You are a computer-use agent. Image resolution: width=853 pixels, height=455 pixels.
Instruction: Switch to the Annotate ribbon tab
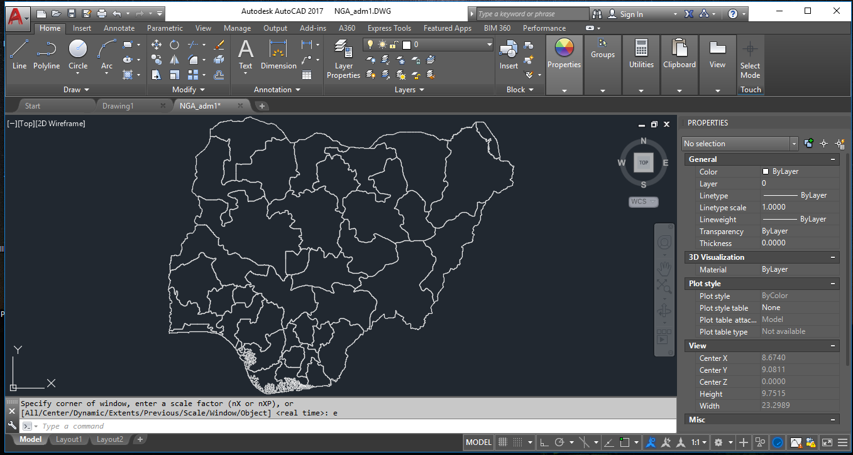tap(119, 28)
